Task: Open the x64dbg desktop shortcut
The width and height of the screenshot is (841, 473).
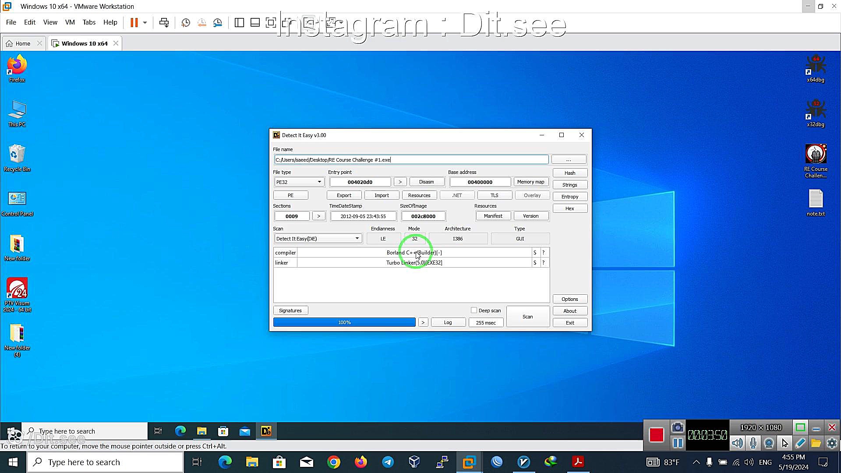Action: [816, 69]
